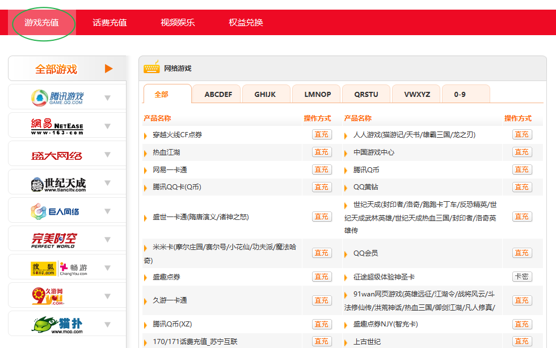Click 直充 for 腾讯Q币
The height and width of the screenshot is (348, 556).
(522, 169)
